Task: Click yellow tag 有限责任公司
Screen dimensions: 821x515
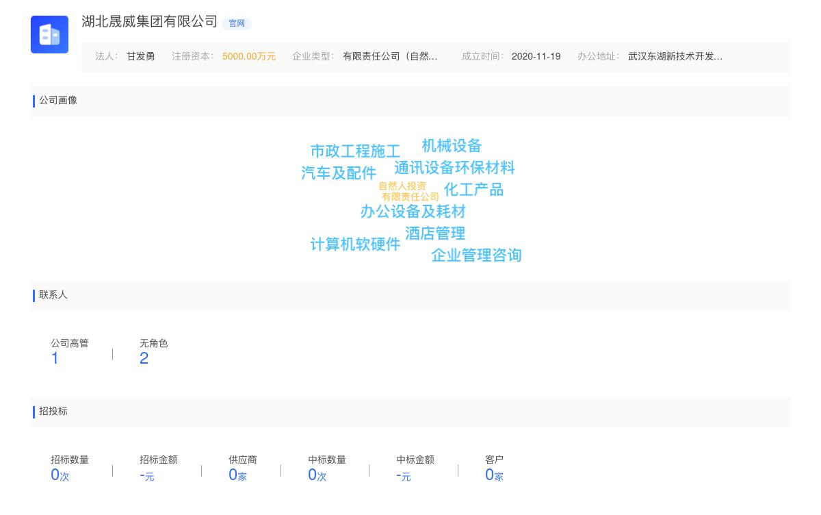Action: [x=410, y=197]
